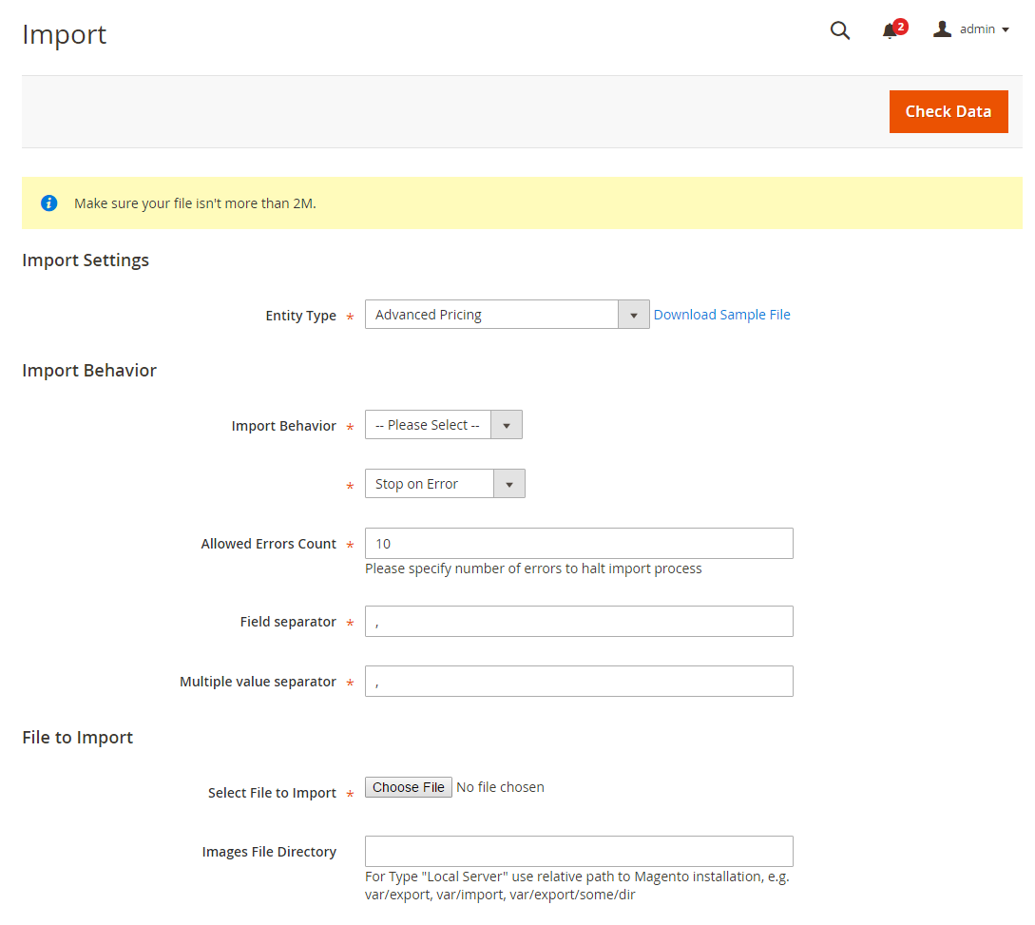Screen dimensions: 1035x925
Task: Click the Check Data button
Action: (948, 112)
